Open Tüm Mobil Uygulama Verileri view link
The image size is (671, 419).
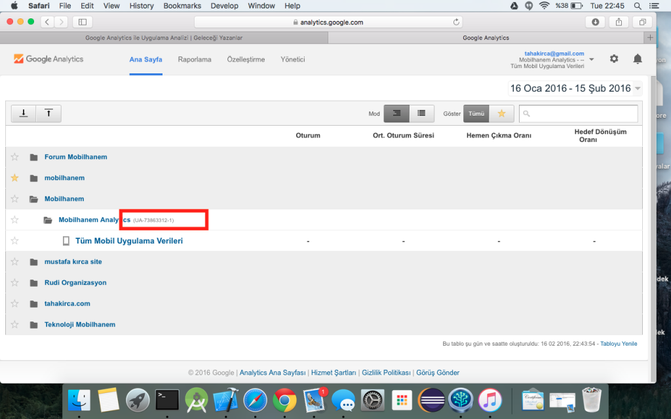pos(129,241)
